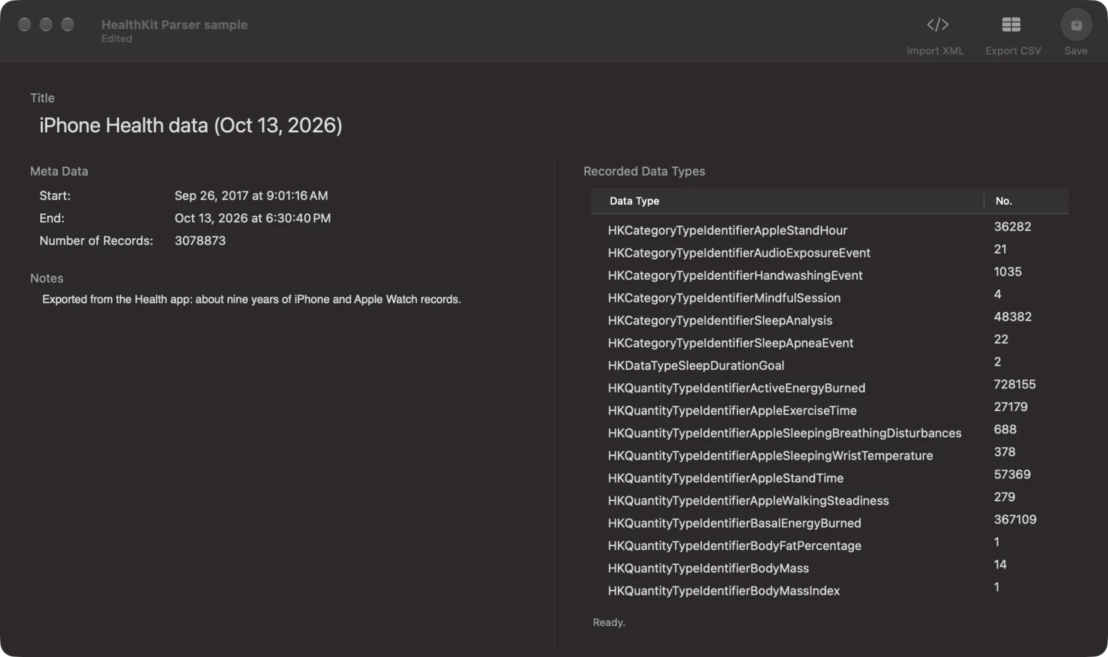Viewport: 1108px width, 657px height.
Task: Select the AppleSleepingWristTemperature row
Action: (x=830, y=455)
